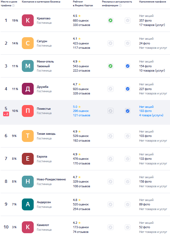
Task: Click the green advertising icon for Мини-отель Таежный
Action: click(110, 66)
